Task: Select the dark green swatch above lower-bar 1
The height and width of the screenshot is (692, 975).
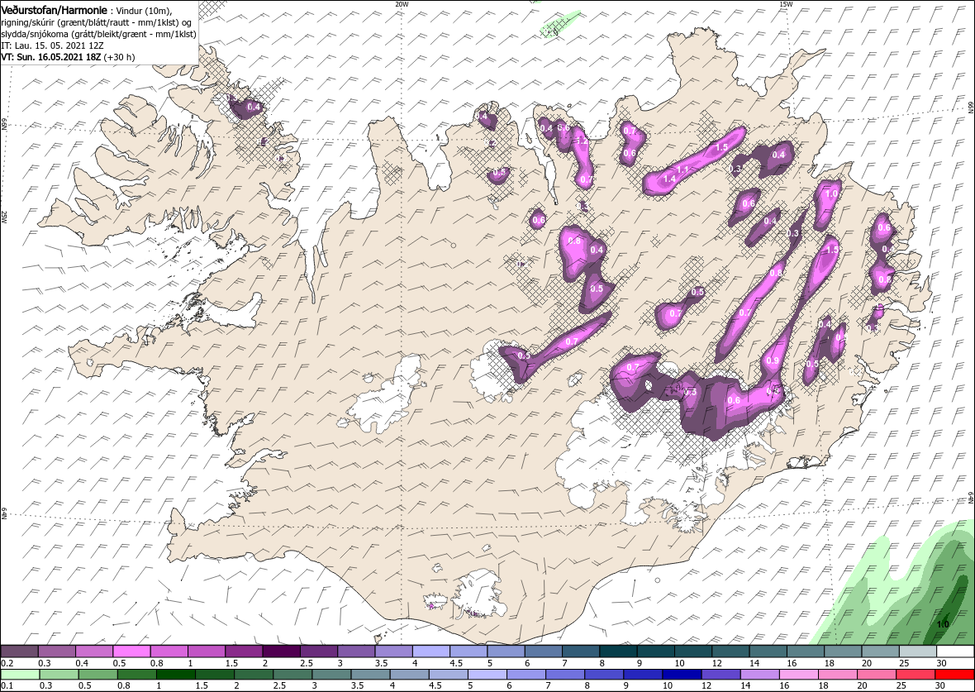Action: [175, 675]
